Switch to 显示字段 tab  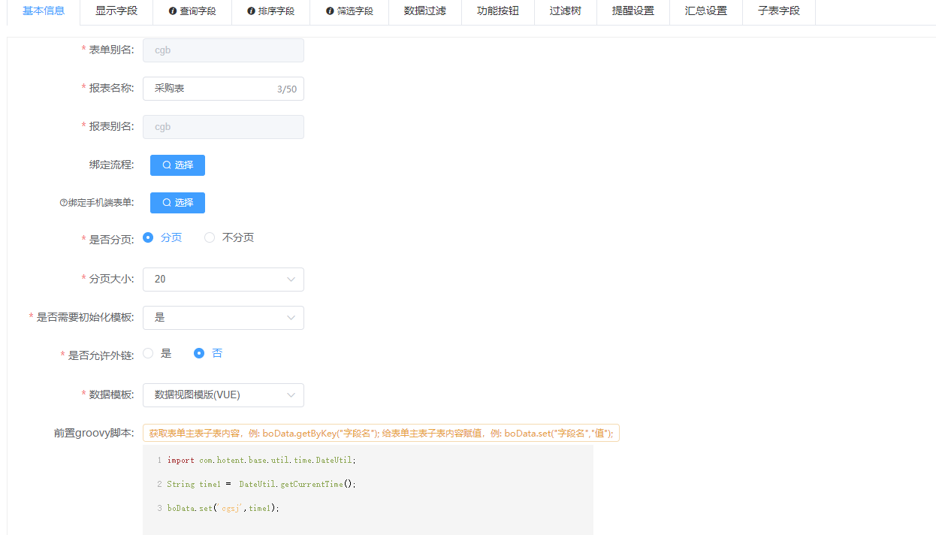(x=116, y=11)
